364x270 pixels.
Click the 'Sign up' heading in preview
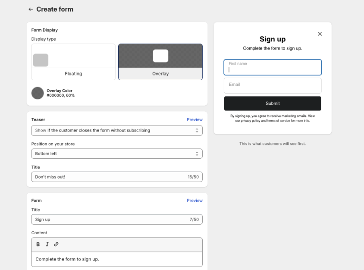click(273, 39)
